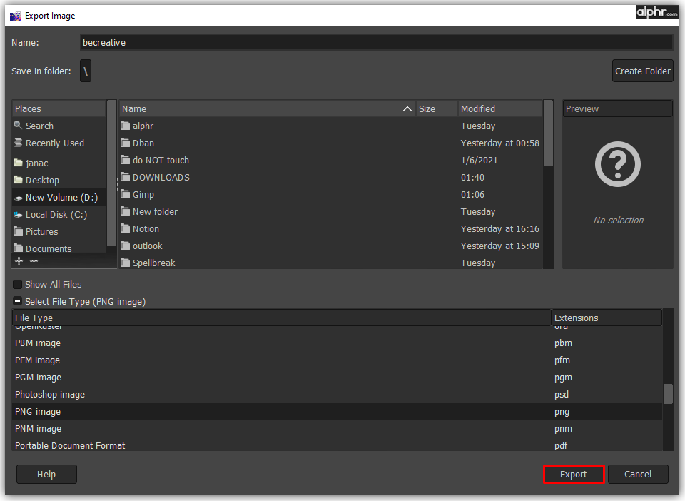
Task: Click the 1/6/2021 modified date
Action: coord(479,161)
